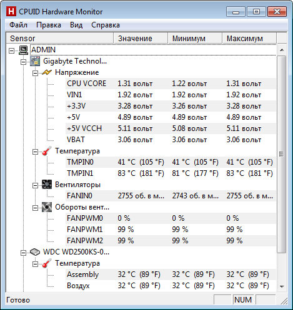Image resolution: width=293 pixels, height=310 pixels.
Task: Select the Вентиляторы fan icon
Action: tap(47, 185)
